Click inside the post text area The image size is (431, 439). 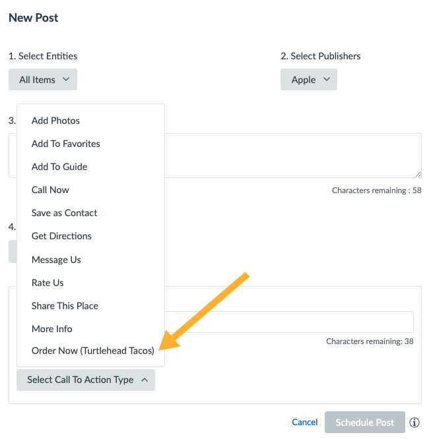pos(293,156)
